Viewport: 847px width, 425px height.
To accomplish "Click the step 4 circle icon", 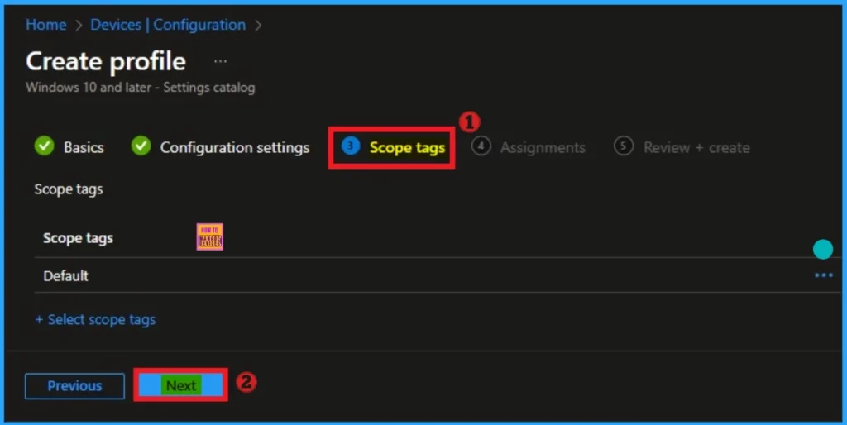I will click(x=481, y=146).
